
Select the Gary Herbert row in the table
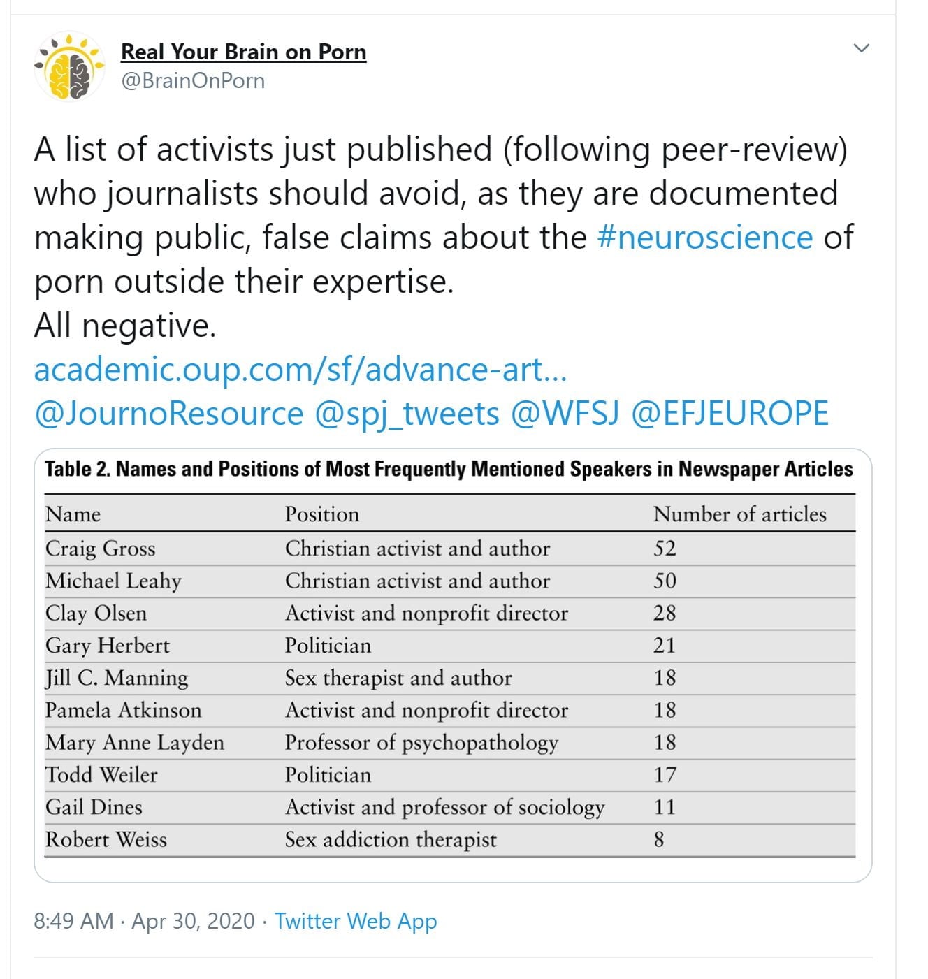[x=450, y=646]
